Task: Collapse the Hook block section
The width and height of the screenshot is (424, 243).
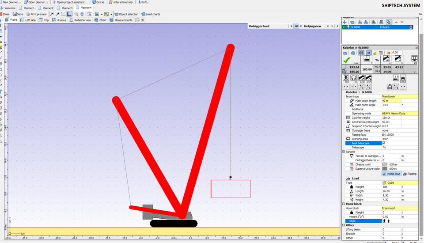Action: pyautogui.click(x=344, y=204)
